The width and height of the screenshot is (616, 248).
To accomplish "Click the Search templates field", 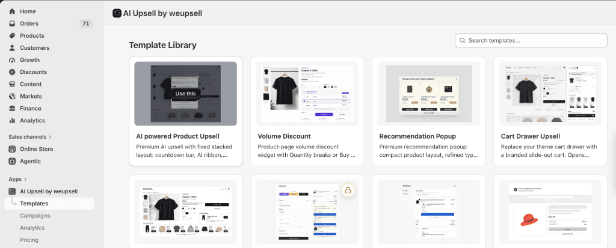I will click(531, 40).
